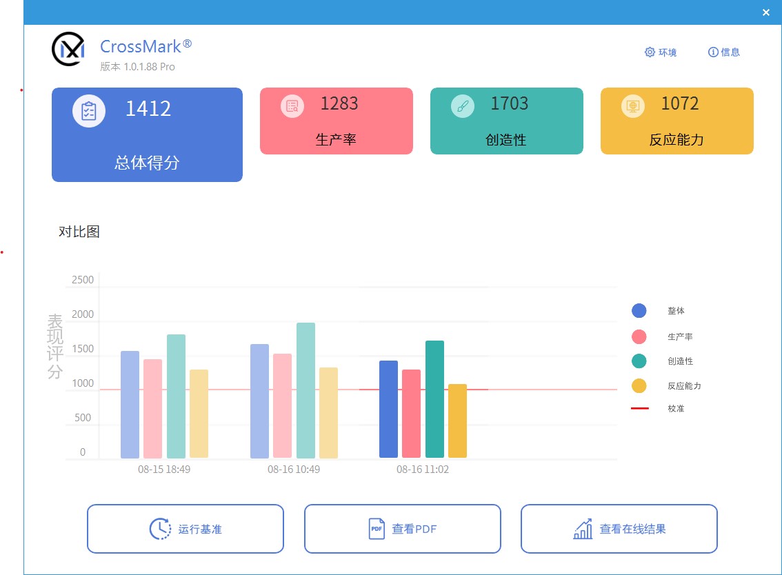Click the 08-16 11:02 date label
The width and height of the screenshot is (782, 575).
423,470
